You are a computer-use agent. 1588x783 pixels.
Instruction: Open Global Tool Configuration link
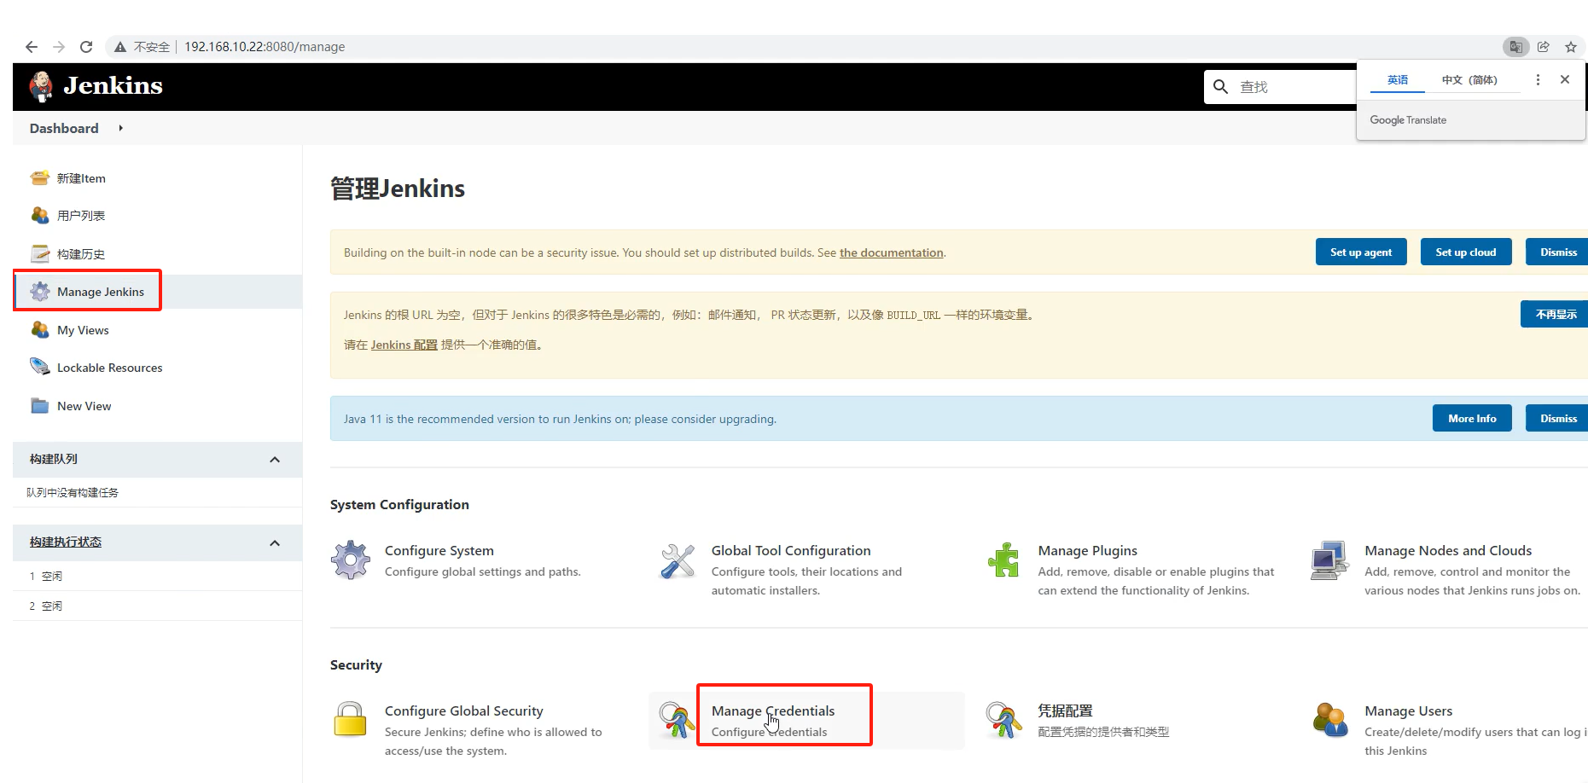pos(791,551)
